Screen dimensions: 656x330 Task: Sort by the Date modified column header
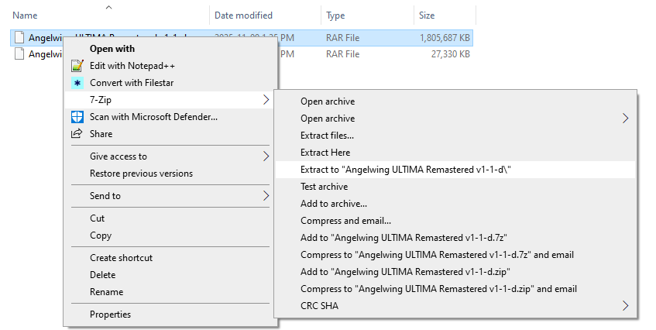pos(243,15)
